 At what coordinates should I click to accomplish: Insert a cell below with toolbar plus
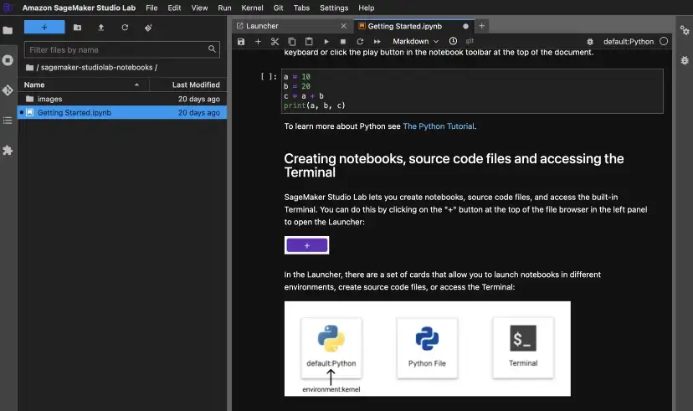(258, 42)
